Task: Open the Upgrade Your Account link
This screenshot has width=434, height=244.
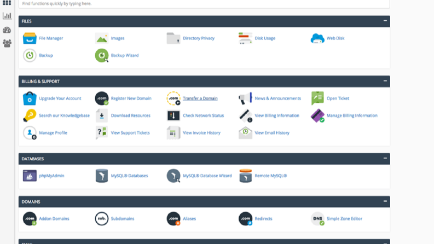Action: (60, 98)
